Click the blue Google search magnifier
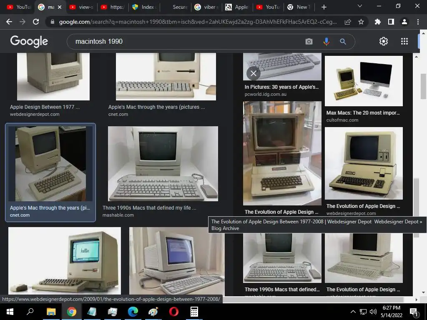The width and height of the screenshot is (427, 320). point(343,42)
